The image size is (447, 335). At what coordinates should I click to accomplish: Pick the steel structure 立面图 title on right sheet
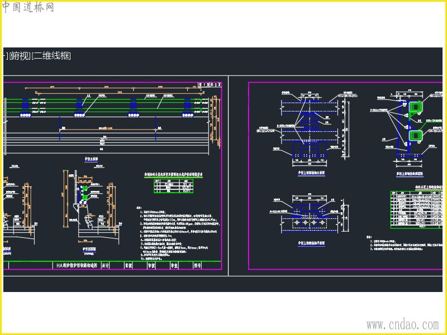pyautogui.click(x=311, y=173)
